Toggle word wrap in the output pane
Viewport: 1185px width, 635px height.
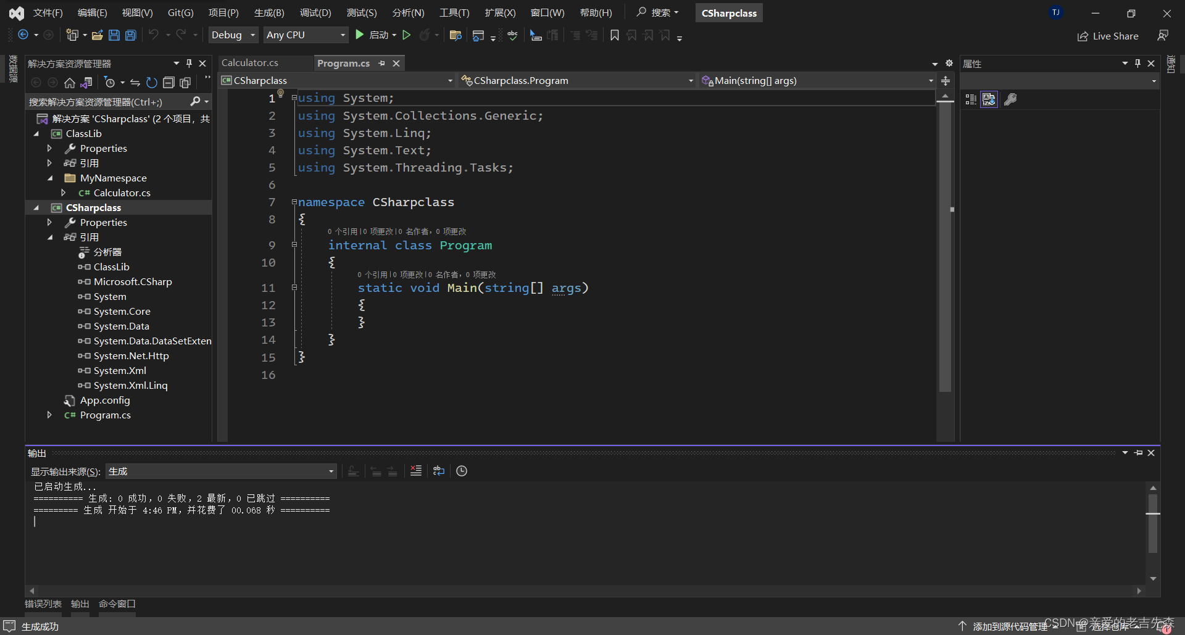(x=438, y=471)
